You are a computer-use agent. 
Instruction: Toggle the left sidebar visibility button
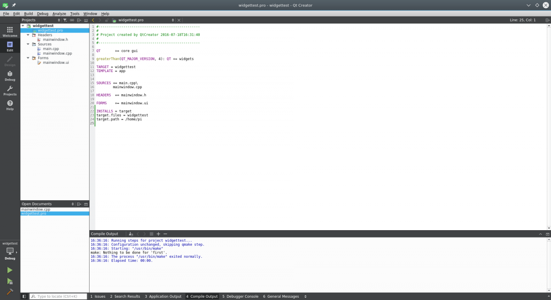click(x=24, y=296)
